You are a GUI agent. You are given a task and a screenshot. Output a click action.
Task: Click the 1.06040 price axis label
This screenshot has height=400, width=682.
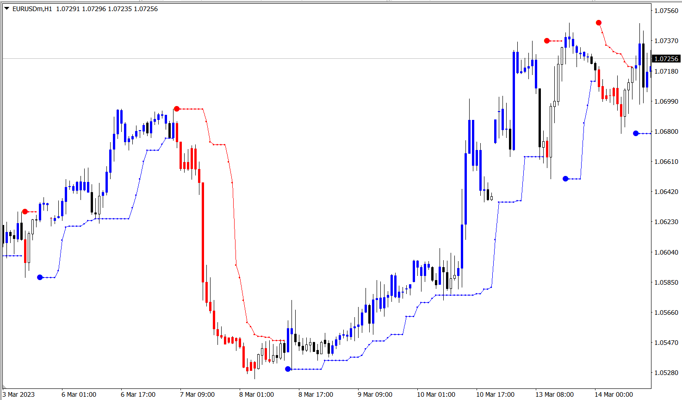[666, 252]
